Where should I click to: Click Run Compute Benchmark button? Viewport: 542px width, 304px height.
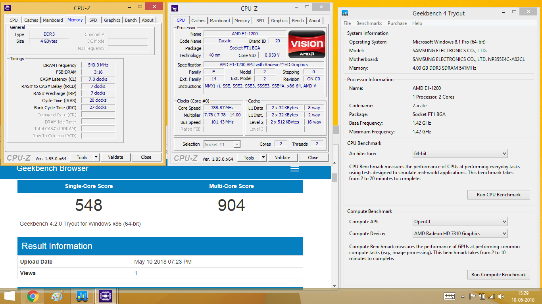[499, 275]
